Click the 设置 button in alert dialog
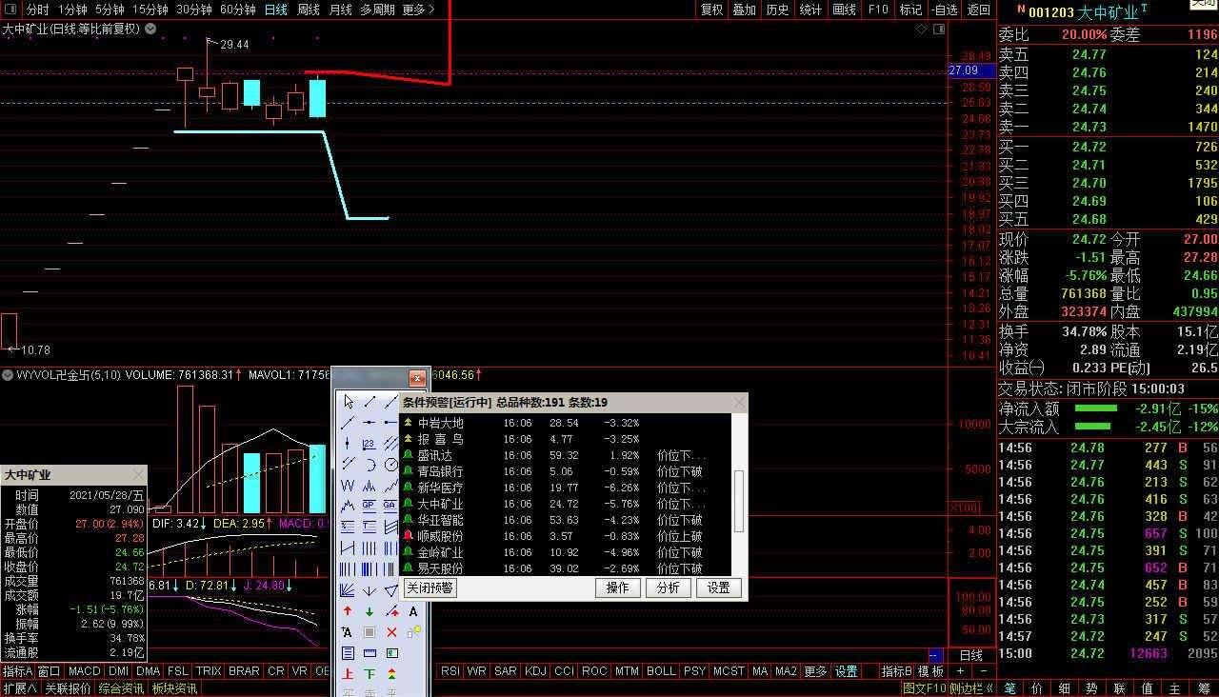This screenshot has width=1219, height=697. pos(719,587)
